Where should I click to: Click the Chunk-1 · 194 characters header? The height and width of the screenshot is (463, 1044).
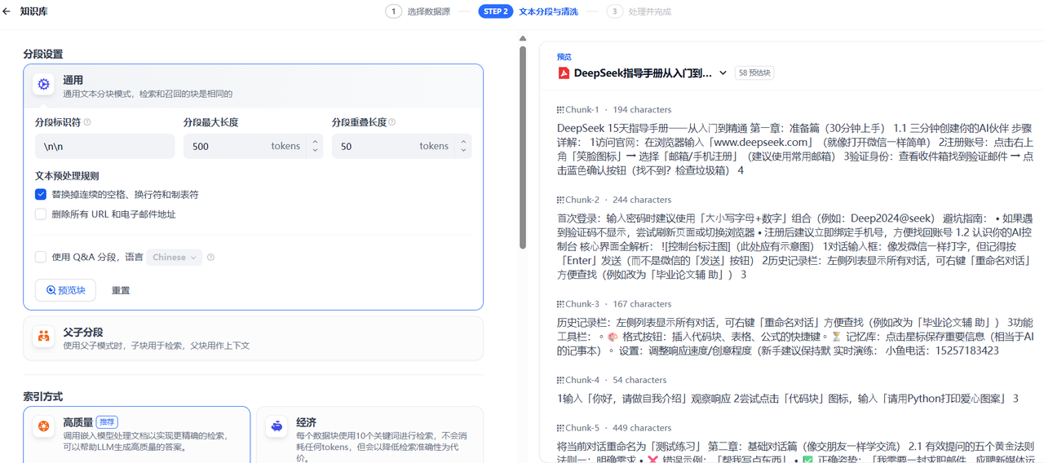click(x=614, y=109)
